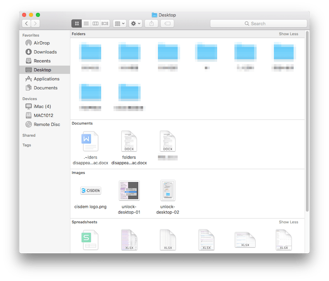Select AirDrop in the sidebar
329x281 pixels.
tap(41, 43)
